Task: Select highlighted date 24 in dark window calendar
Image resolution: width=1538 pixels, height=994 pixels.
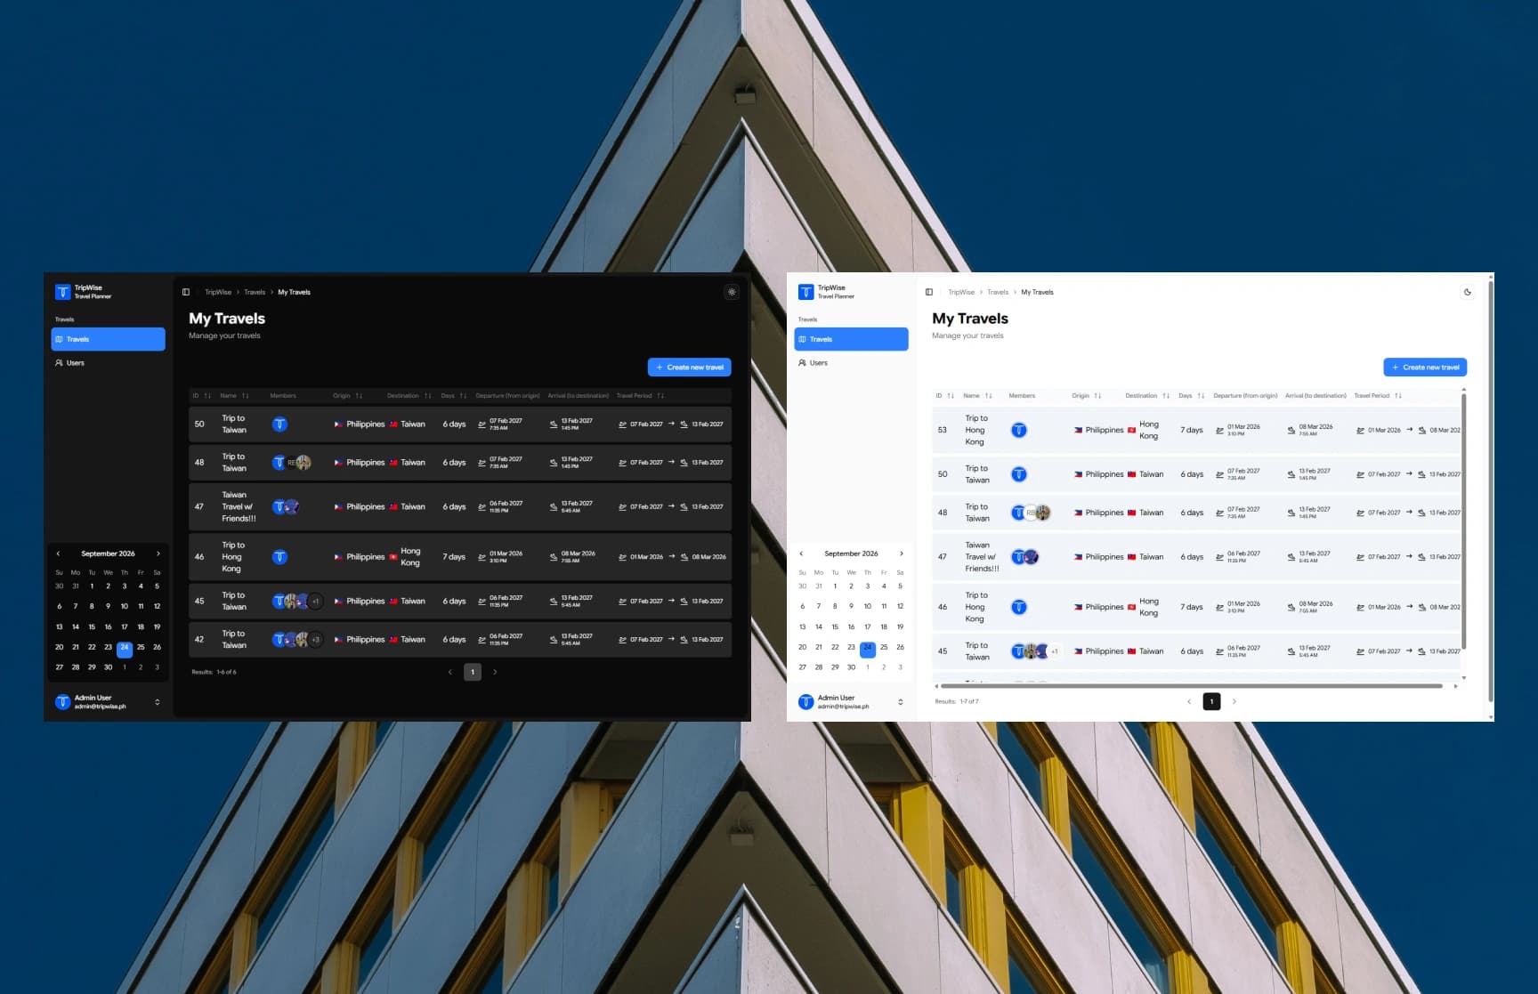Action: pos(125,647)
